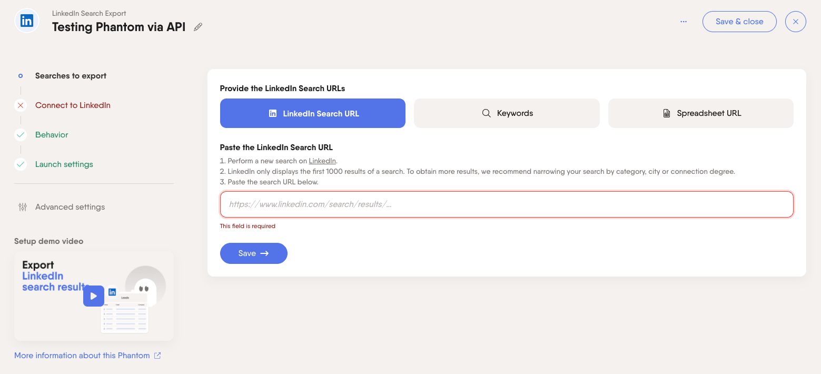Click 'Paste the LinkedIn Search URL' heading
This screenshot has height=374, width=821.
pyautogui.click(x=276, y=147)
